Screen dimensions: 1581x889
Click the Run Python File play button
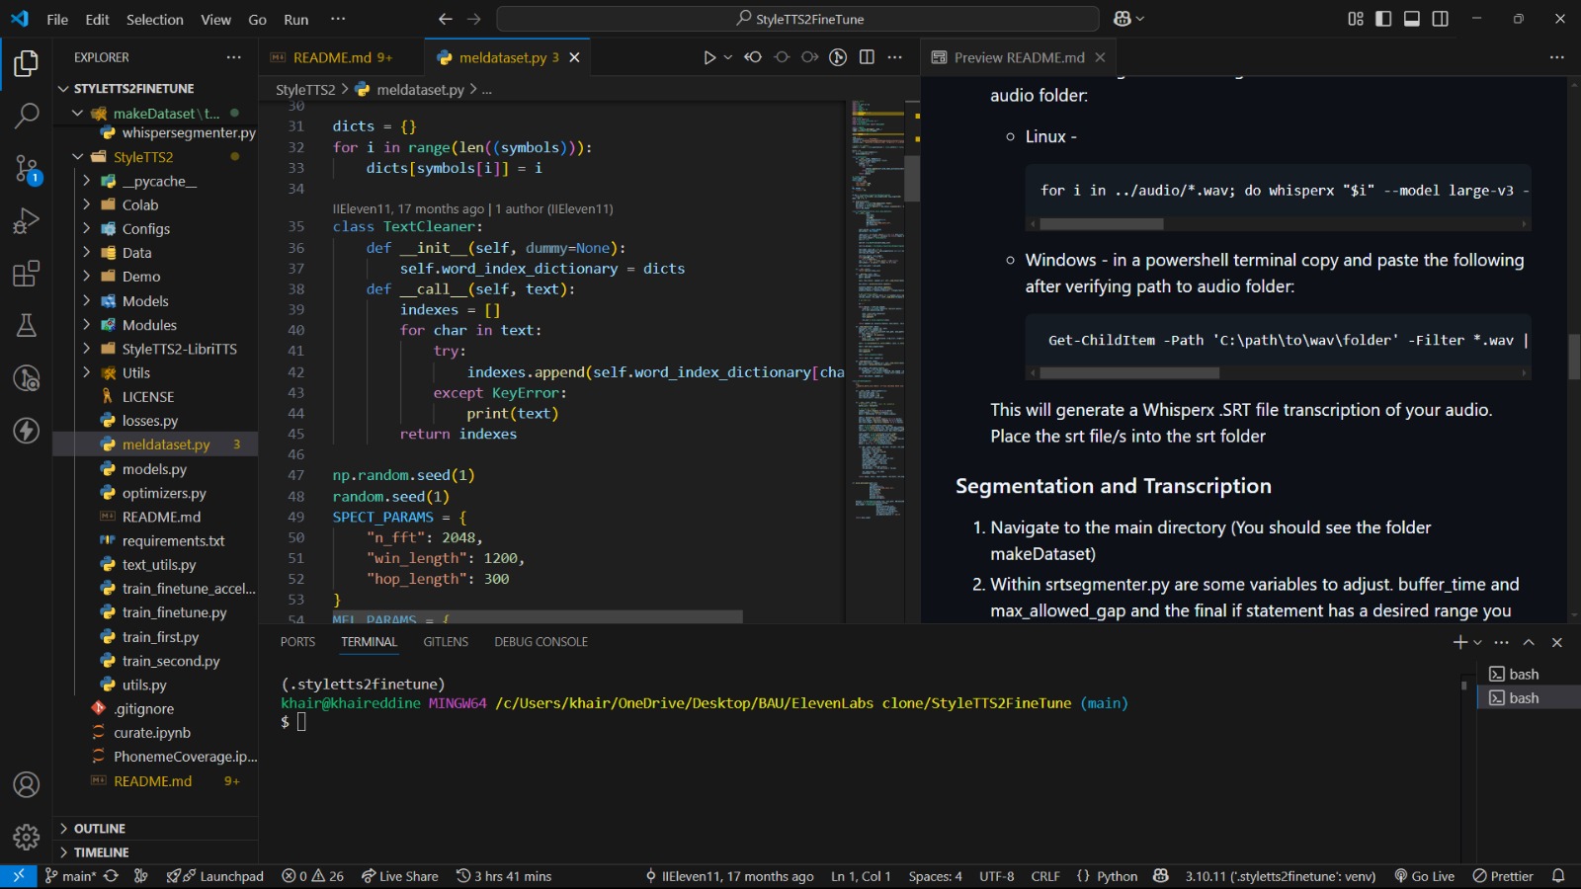tap(708, 57)
